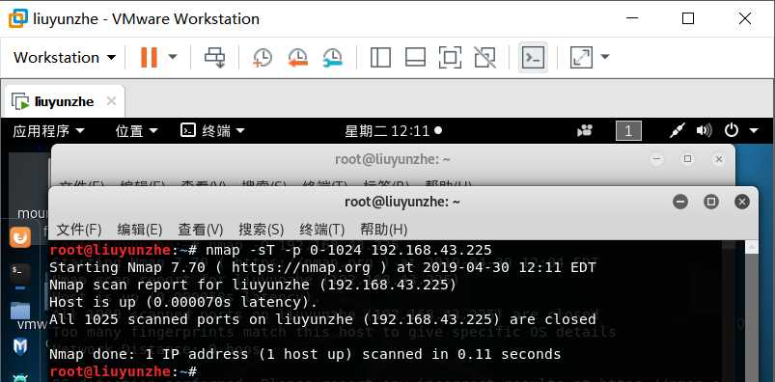
Task: Close the background terminal window
Action: coord(719,159)
